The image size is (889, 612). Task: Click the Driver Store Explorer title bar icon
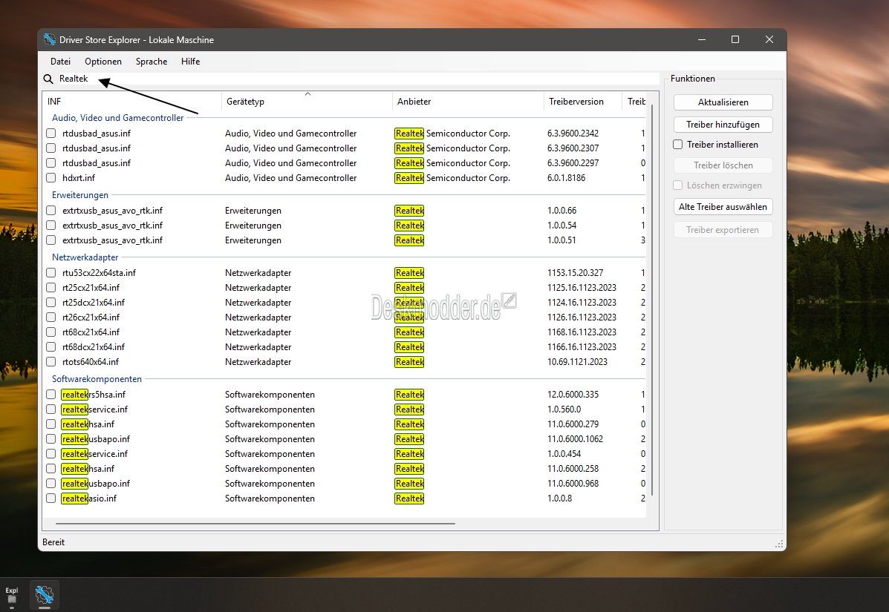[x=50, y=39]
